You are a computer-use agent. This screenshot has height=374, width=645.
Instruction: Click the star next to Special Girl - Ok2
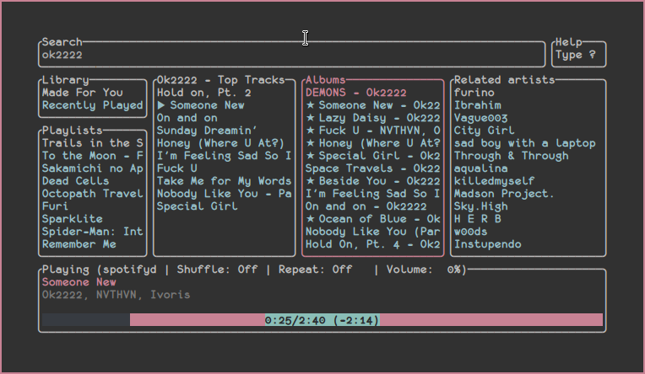click(x=310, y=156)
